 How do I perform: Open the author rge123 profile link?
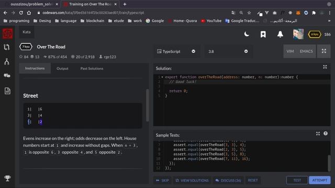point(110,57)
